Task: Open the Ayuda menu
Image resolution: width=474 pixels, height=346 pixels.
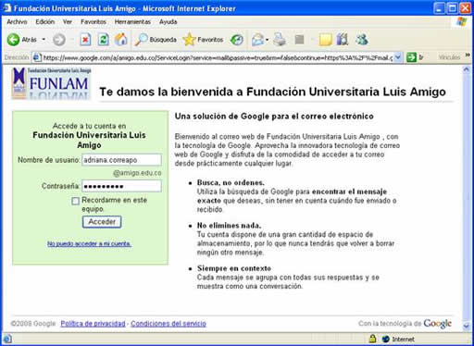Action: (x=168, y=21)
